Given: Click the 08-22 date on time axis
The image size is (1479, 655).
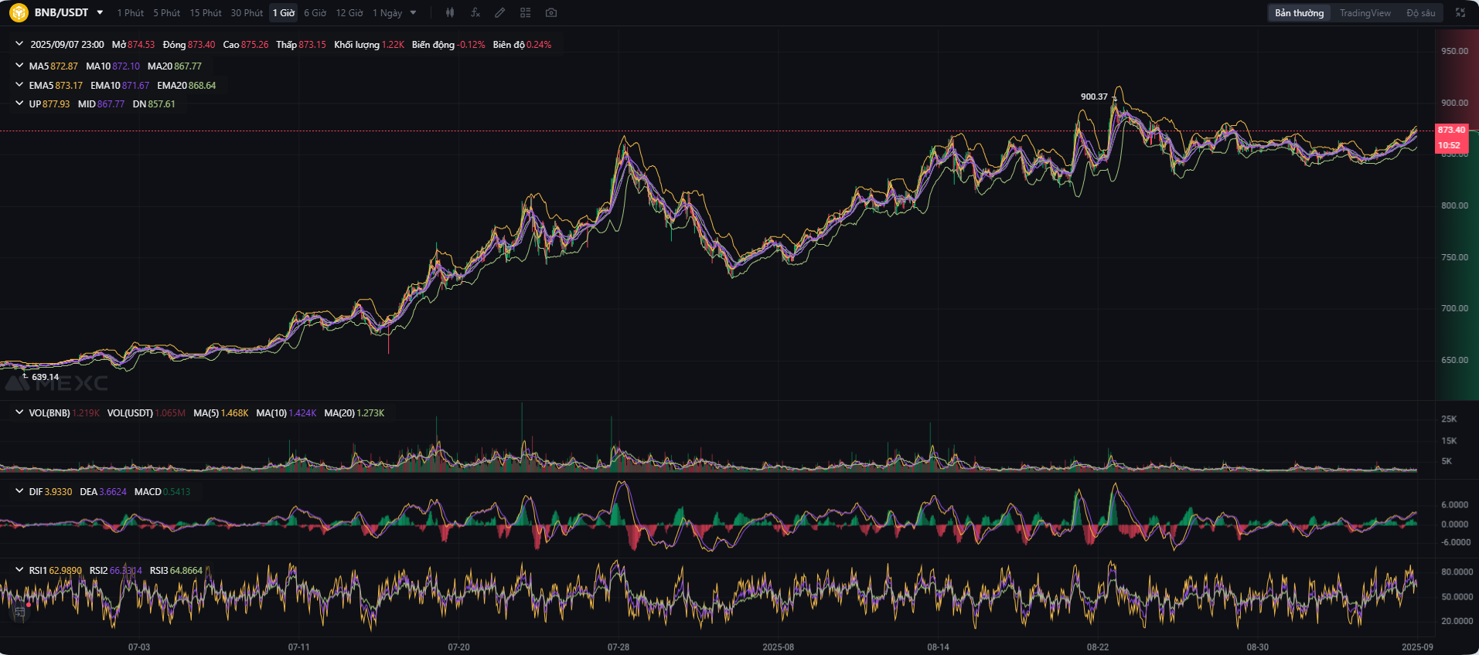Looking at the screenshot, I should coord(1098,647).
